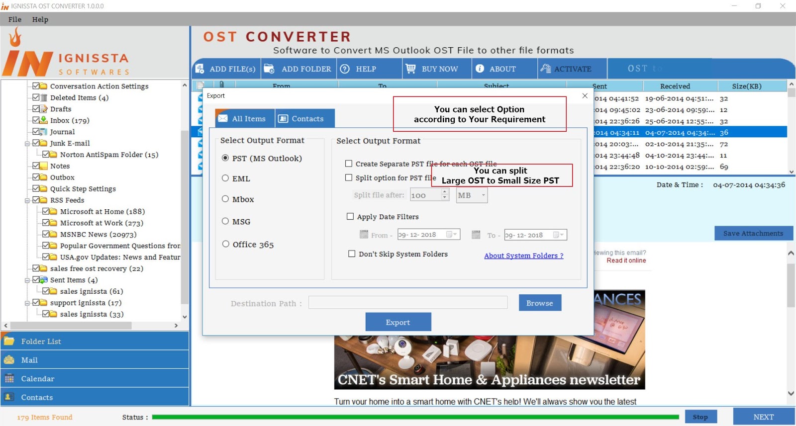Collapse the support ignissta tree node

pyautogui.click(x=27, y=303)
